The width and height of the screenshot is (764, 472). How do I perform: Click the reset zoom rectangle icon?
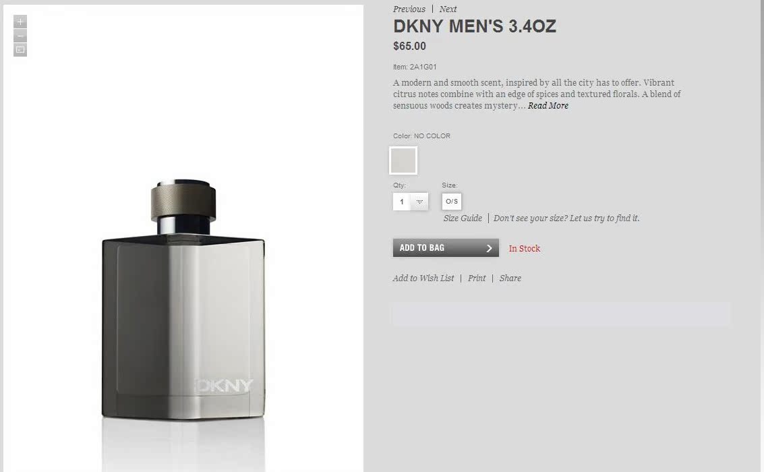[20, 50]
